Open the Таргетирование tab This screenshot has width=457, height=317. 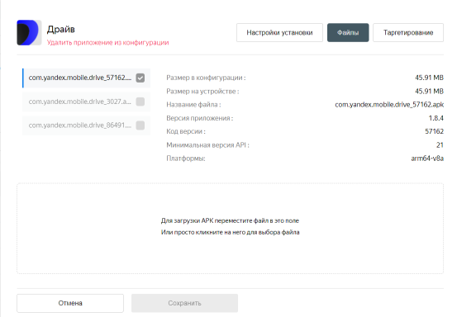click(x=408, y=32)
